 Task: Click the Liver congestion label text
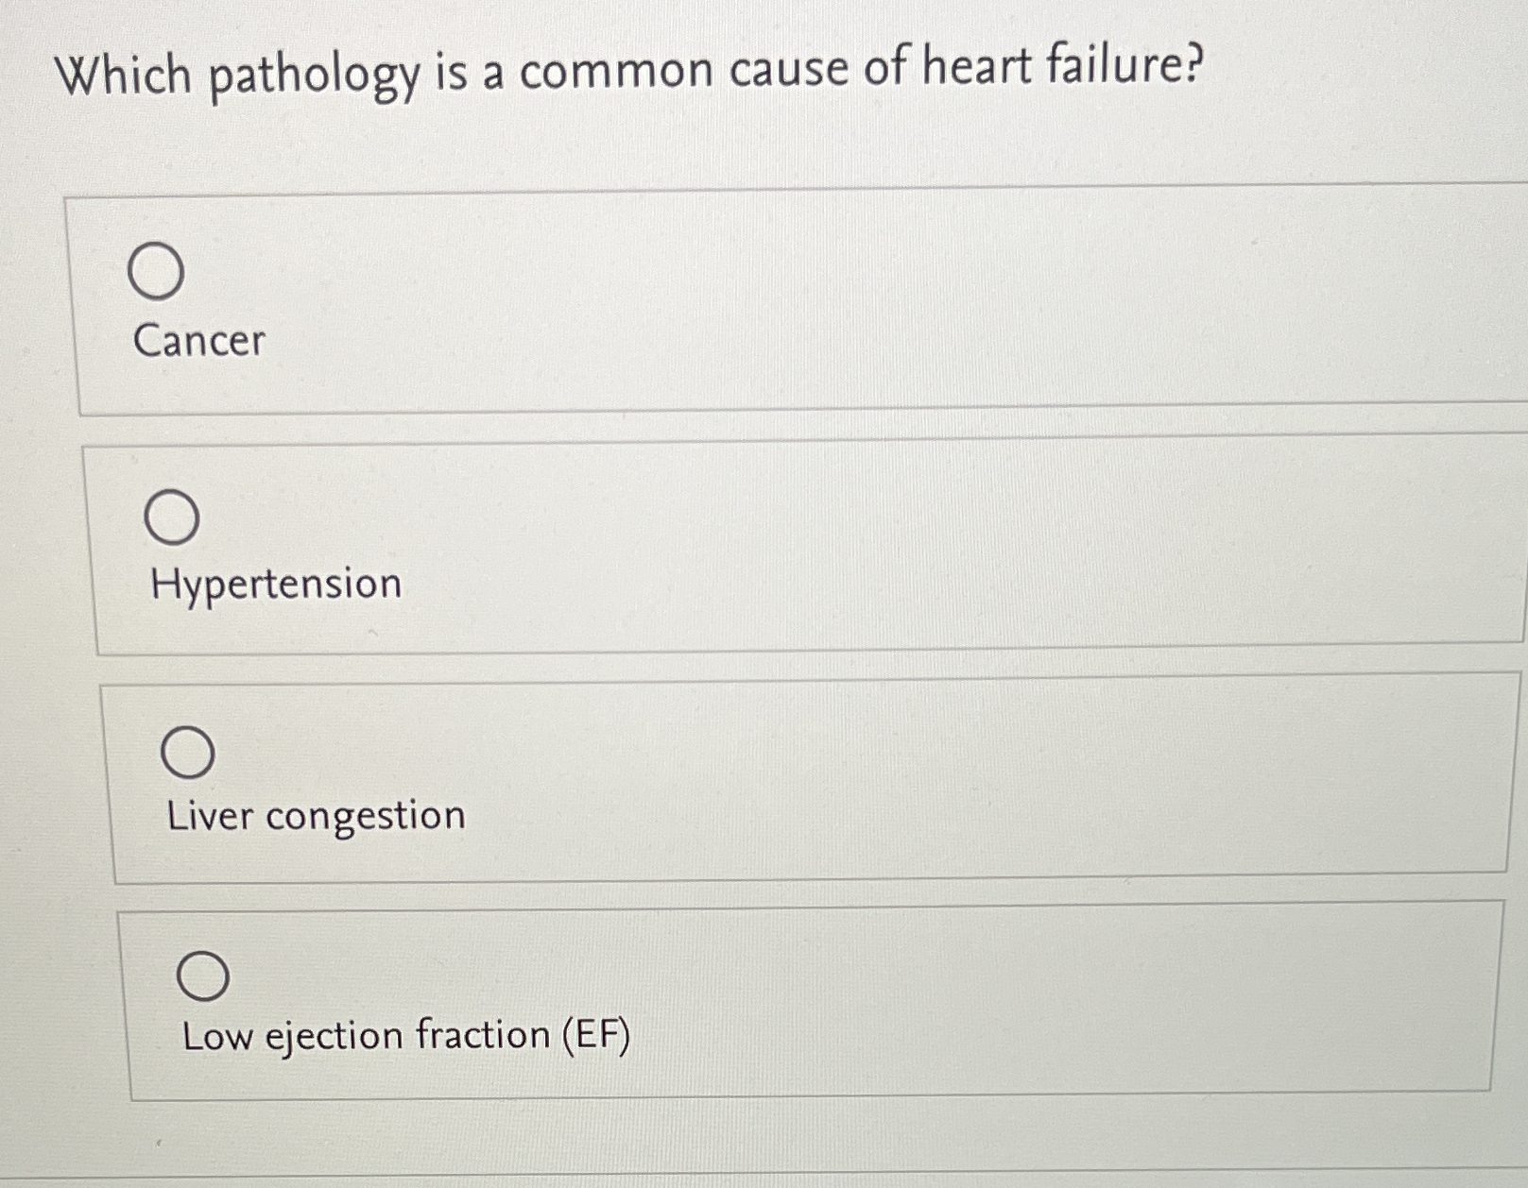click(316, 816)
